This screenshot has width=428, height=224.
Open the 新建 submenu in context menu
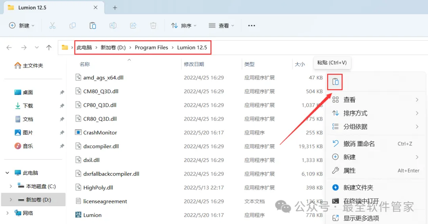pyautogui.click(x=375, y=157)
